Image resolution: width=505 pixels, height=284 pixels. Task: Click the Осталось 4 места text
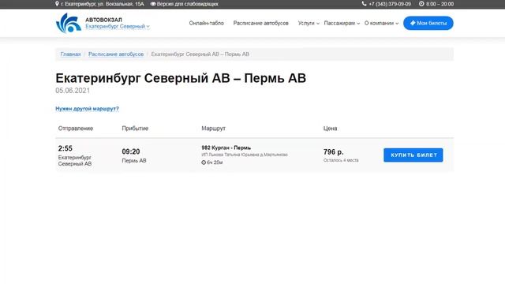click(x=341, y=160)
